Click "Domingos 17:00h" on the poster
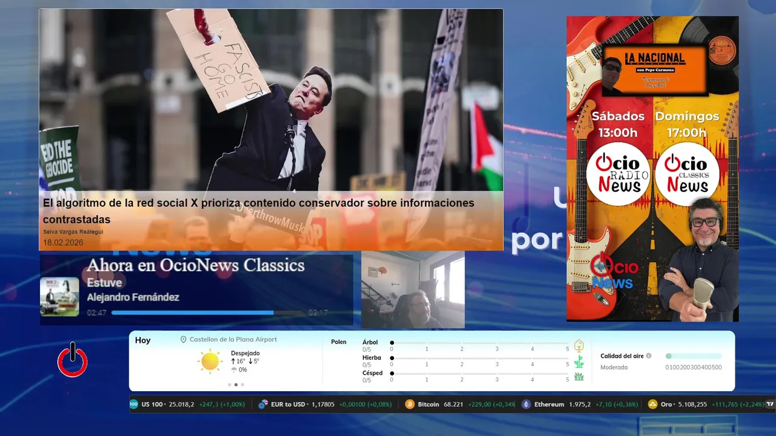776x436 pixels. (x=687, y=124)
